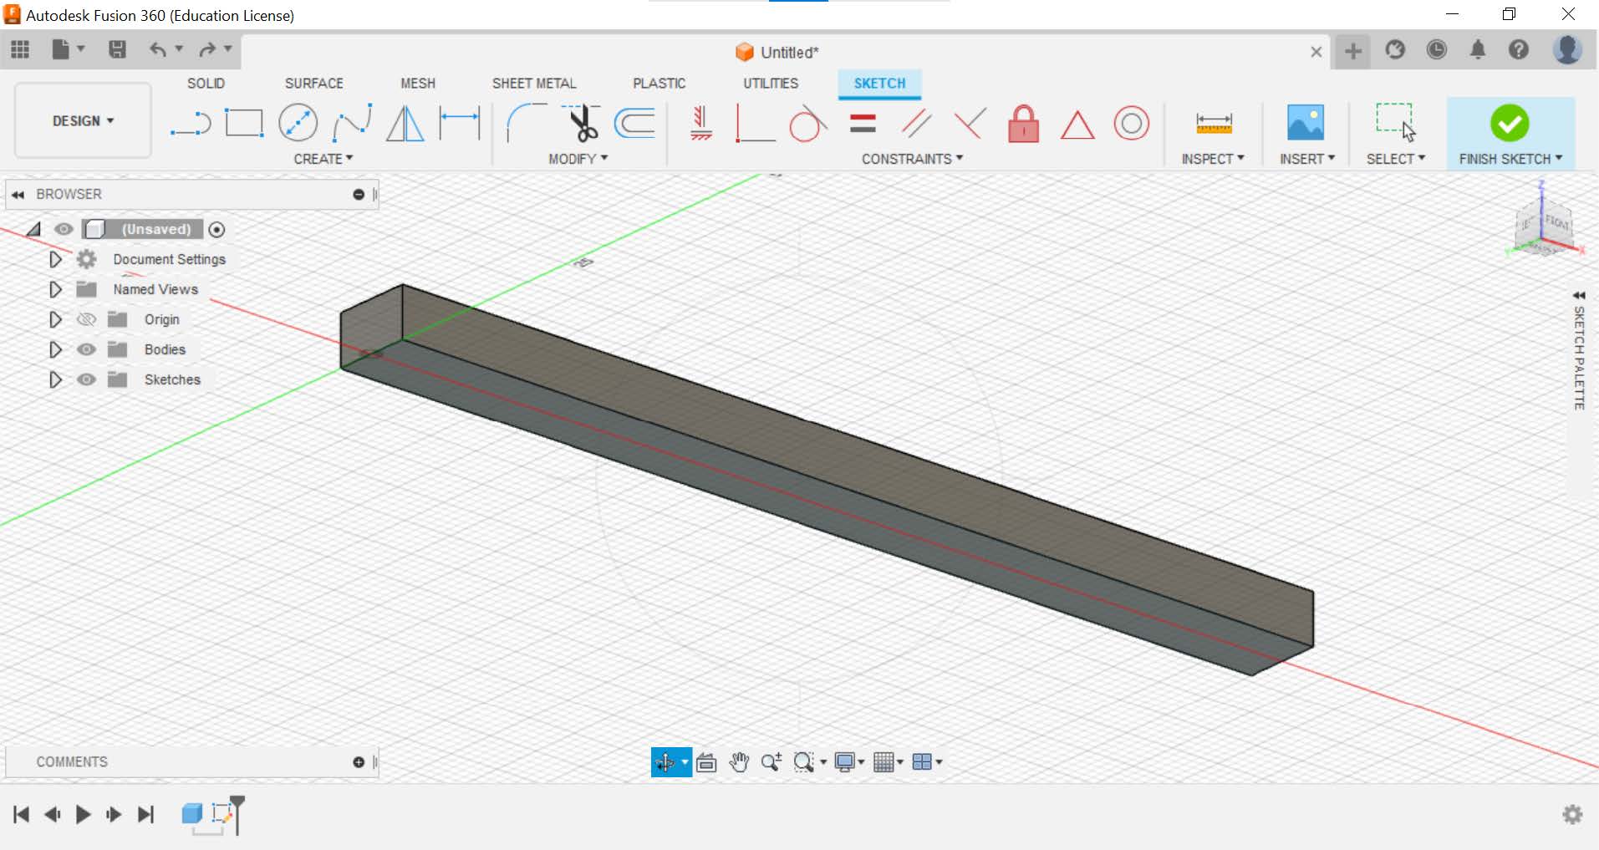The width and height of the screenshot is (1599, 850).
Task: Apply Fix/Unfix lock constraint
Action: pos(1023,124)
